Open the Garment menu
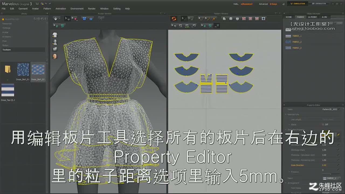Viewport: 345px width, 194px height. [23, 9]
